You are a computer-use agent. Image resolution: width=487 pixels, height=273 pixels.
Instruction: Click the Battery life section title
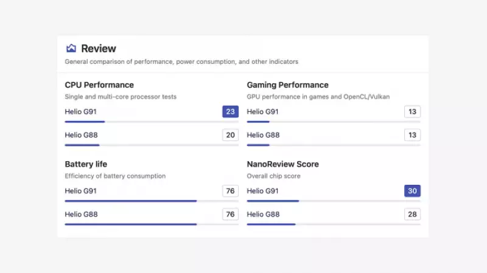pyautogui.click(x=86, y=164)
